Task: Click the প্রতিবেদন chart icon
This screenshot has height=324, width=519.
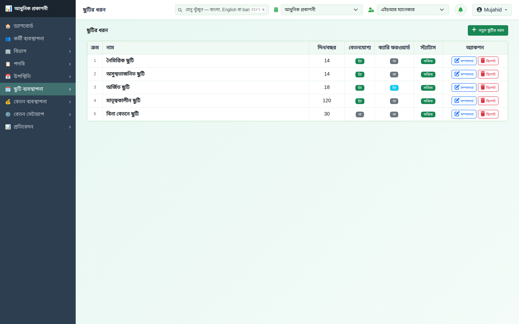Action: [x=8, y=127]
